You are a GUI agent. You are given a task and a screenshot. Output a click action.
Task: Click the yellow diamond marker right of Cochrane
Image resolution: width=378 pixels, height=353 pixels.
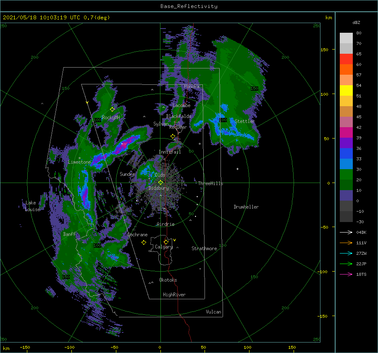point(144,243)
